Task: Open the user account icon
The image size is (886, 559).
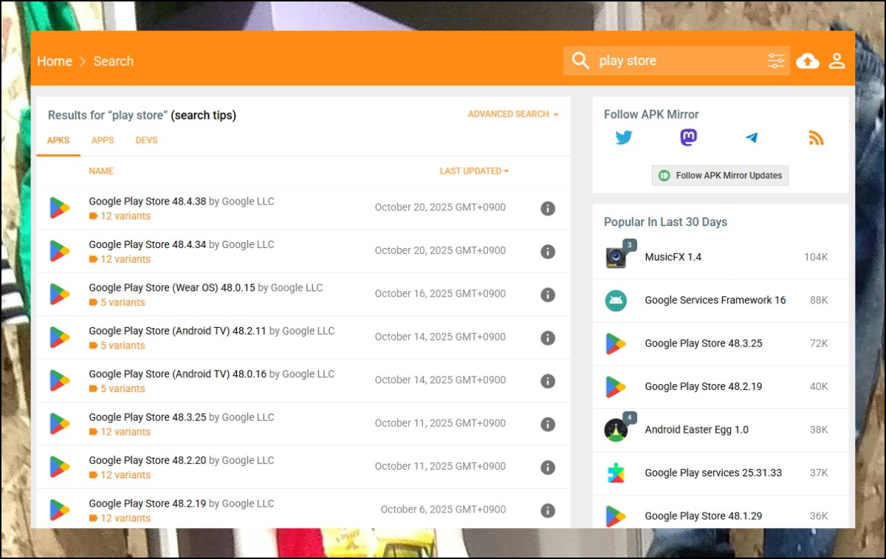Action: (837, 61)
